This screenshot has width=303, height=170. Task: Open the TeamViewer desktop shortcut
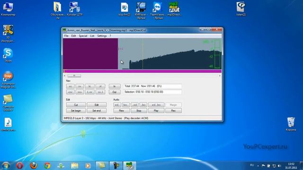pyautogui.click(x=158, y=10)
